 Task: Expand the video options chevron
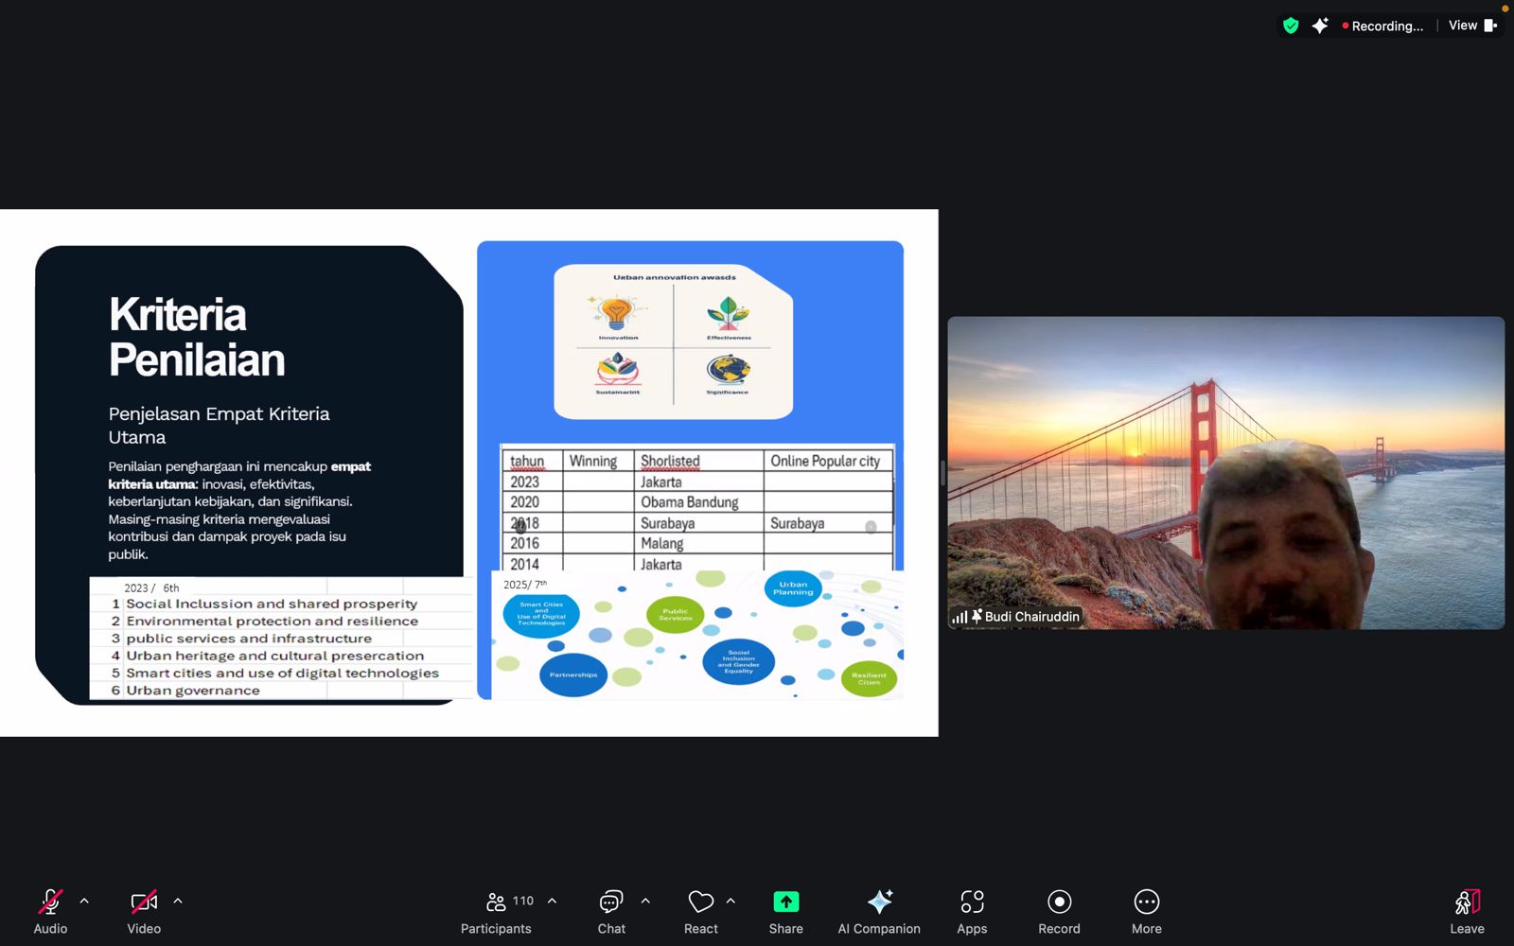tap(178, 902)
